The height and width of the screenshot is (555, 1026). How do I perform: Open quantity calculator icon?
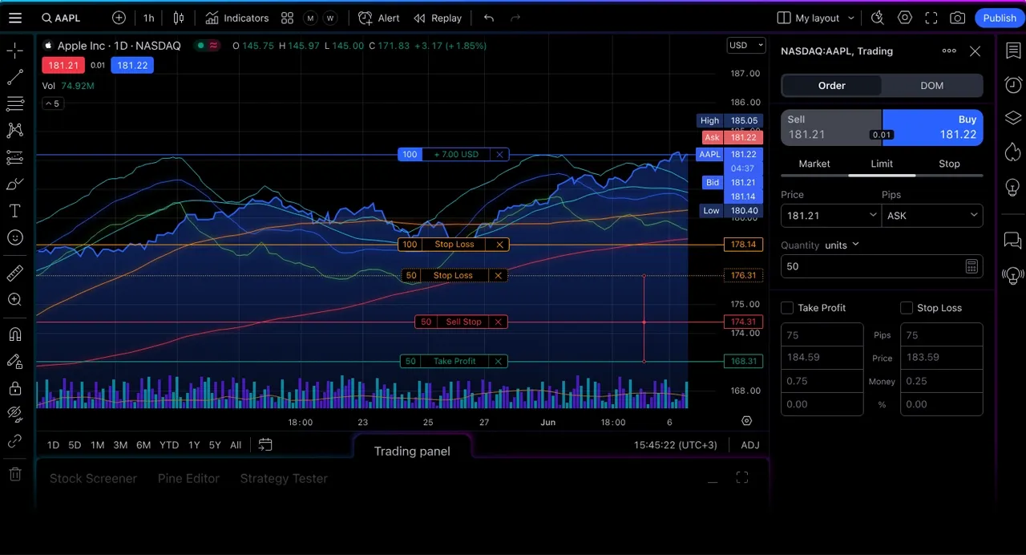pyautogui.click(x=971, y=266)
